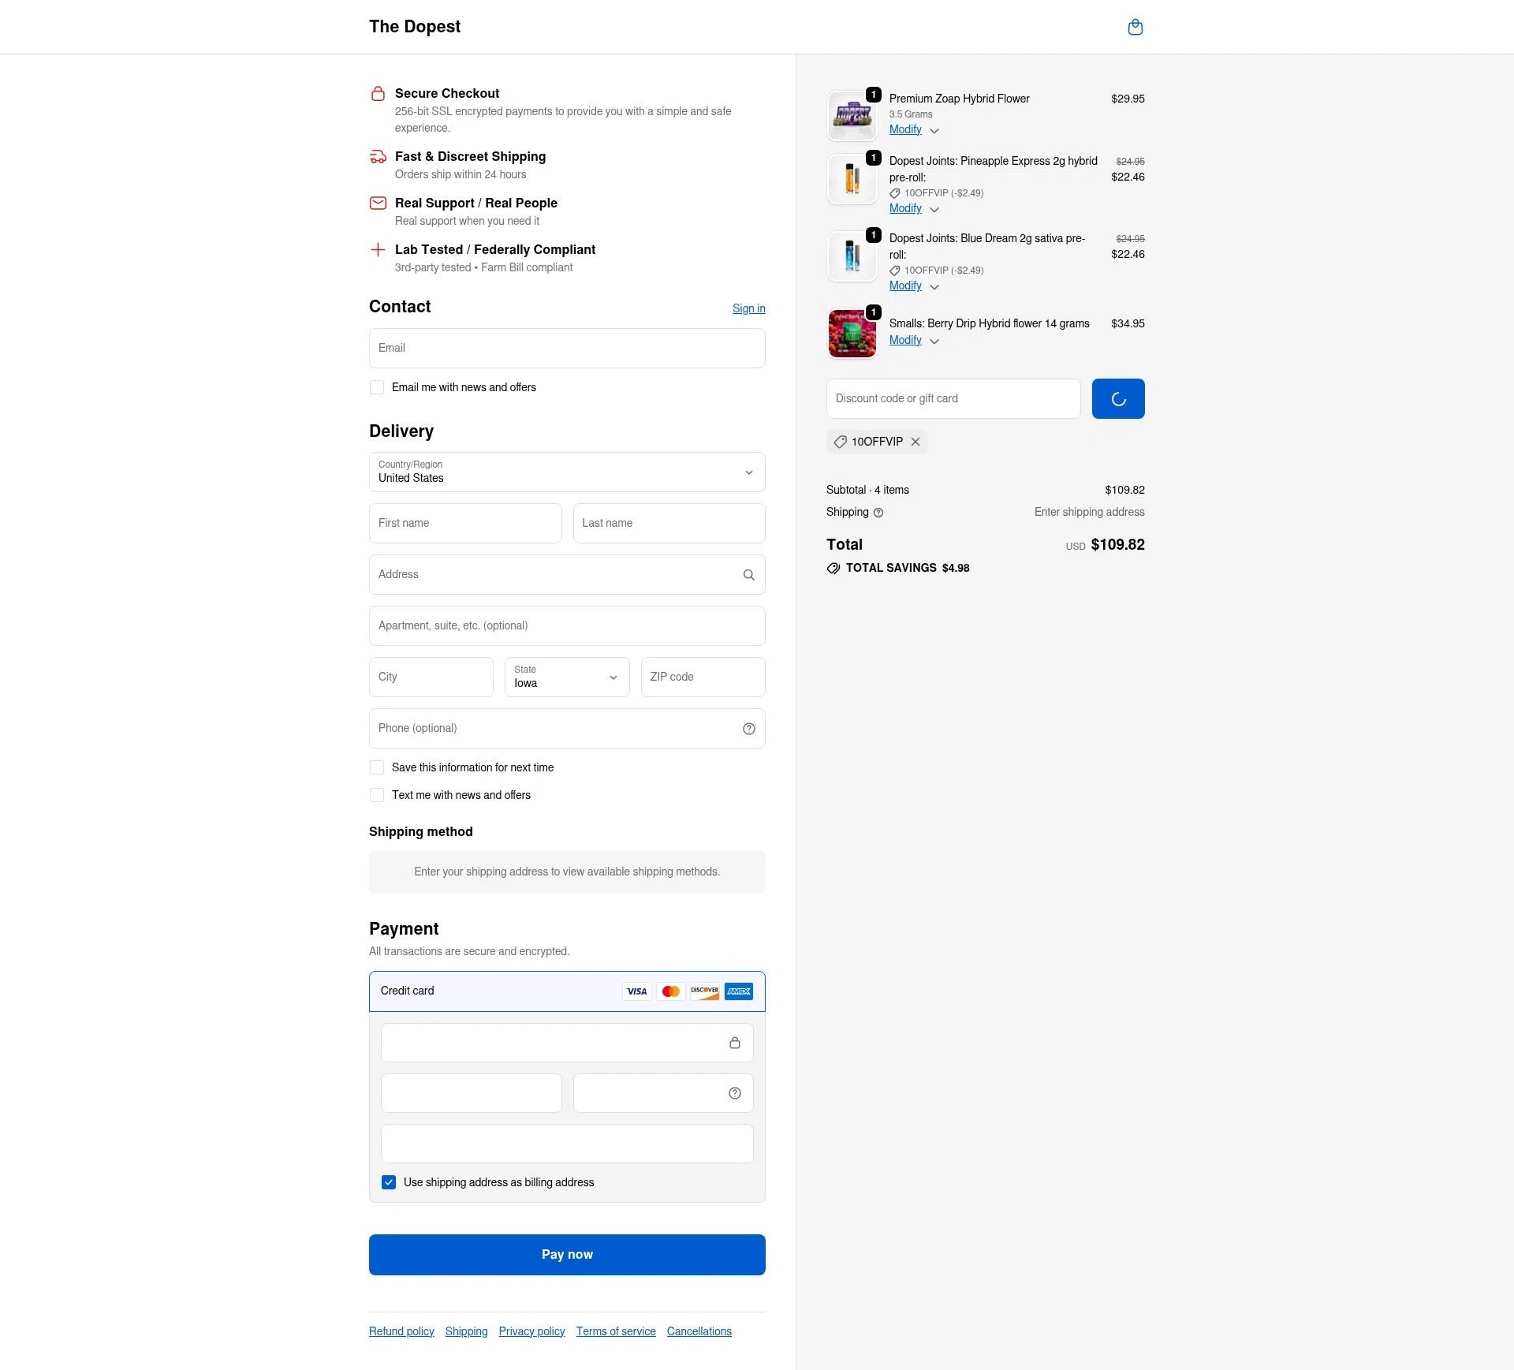Click the card number lock icon

click(x=735, y=1043)
